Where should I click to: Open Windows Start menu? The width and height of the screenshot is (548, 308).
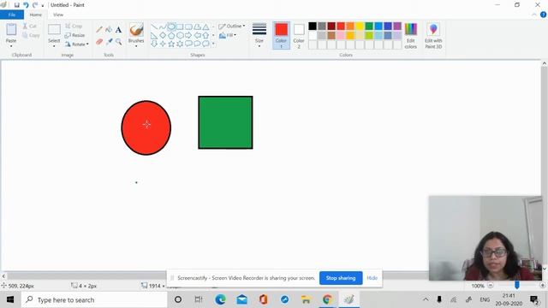(x=10, y=299)
